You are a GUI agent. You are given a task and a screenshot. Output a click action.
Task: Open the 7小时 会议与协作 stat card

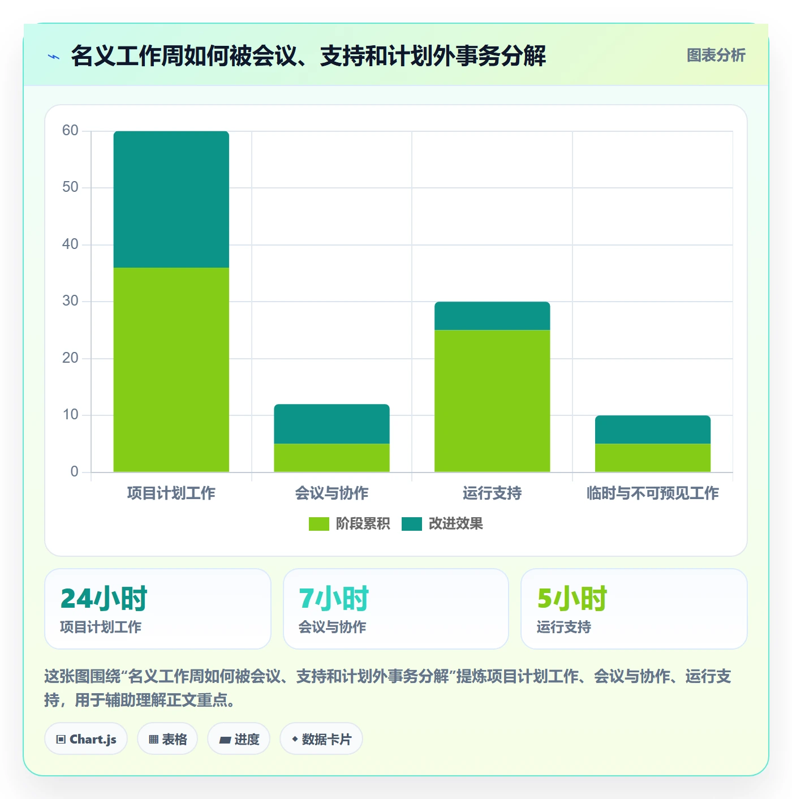tap(396, 609)
